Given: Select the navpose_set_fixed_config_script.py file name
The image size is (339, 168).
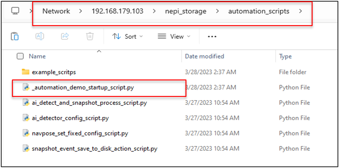Looking at the screenshot, I should [x=80, y=134].
